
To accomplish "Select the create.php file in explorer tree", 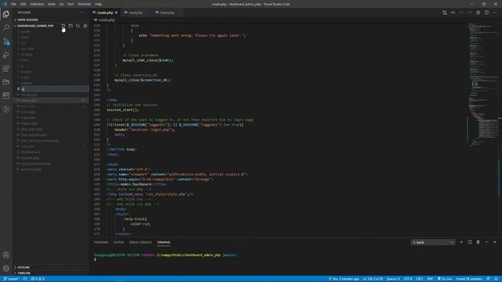I will [50, 100].
